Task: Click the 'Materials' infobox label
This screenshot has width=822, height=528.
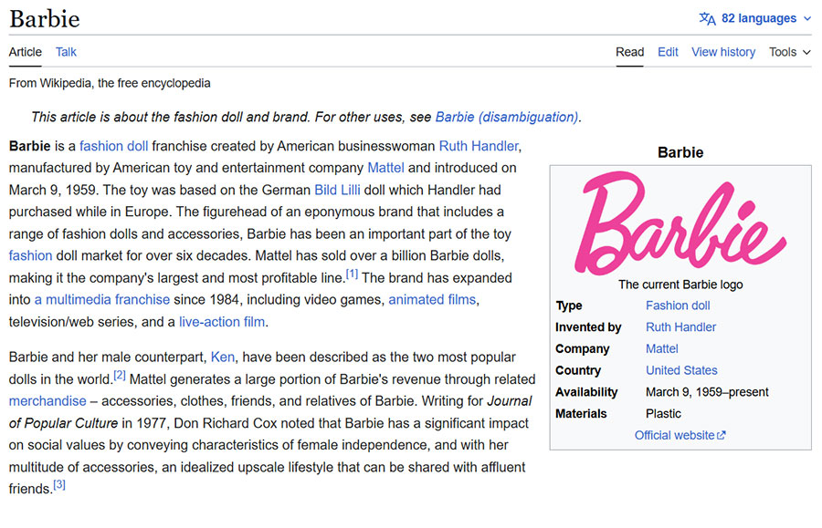Action: 581,414
